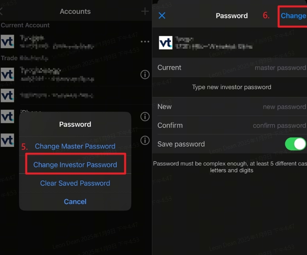
Task: Cancel the Password popup
Action: [x=75, y=202]
